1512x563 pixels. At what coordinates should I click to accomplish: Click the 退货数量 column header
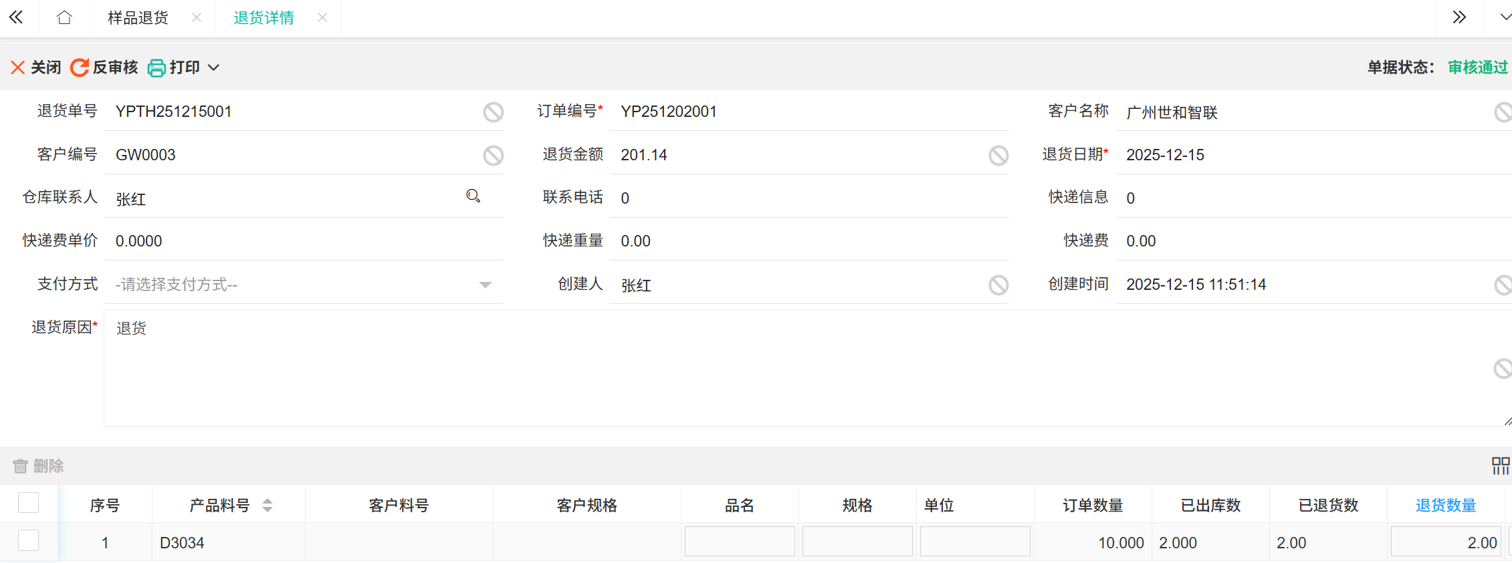(x=1446, y=506)
